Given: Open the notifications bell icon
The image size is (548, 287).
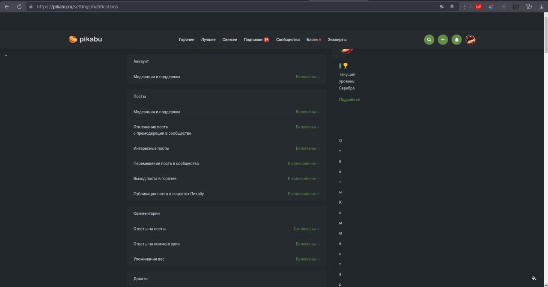Looking at the screenshot, I should (456, 40).
